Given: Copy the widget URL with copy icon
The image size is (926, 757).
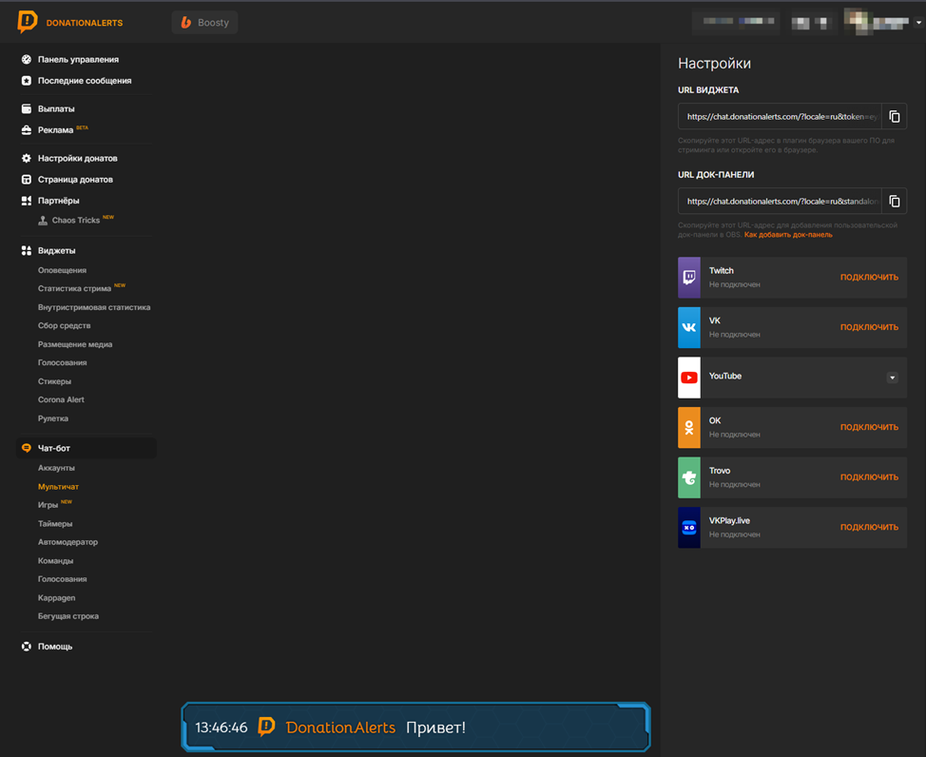Looking at the screenshot, I should click(894, 116).
